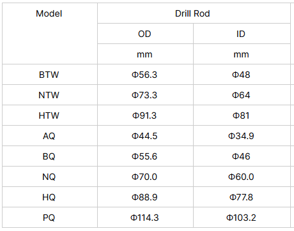Viewport: 294px width, 231px height.
Task: Select the BTW model cell
Action: click(x=49, y=75)
